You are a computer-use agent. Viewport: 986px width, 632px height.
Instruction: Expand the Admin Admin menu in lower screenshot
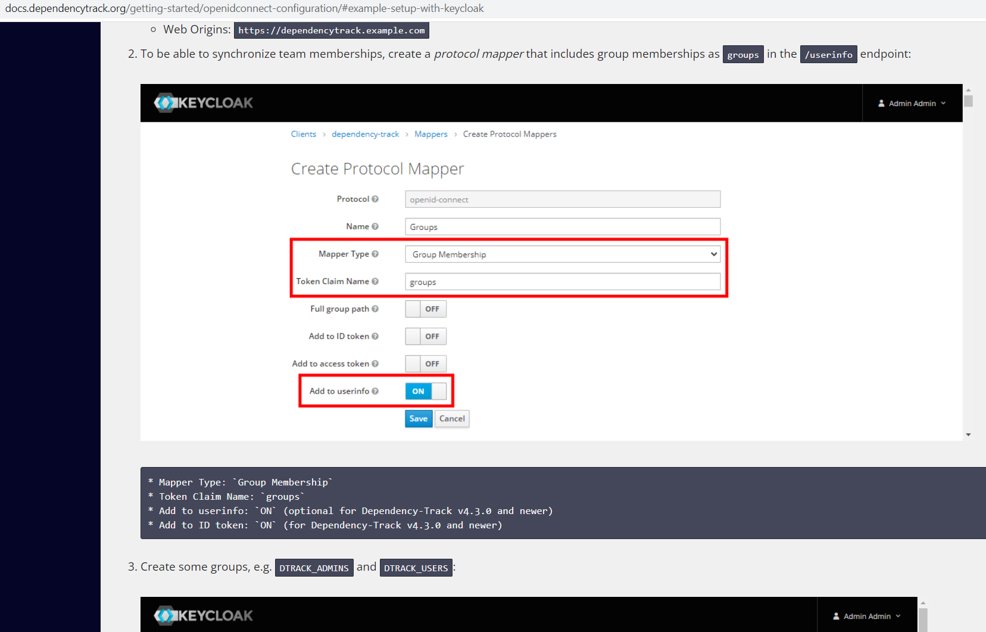coord(868,616)
